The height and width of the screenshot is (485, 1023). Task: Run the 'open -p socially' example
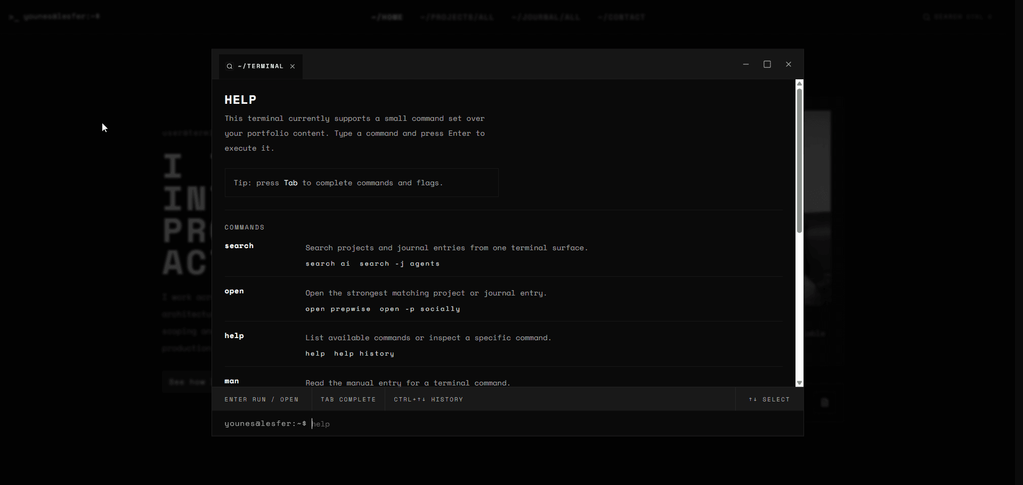tap(420, 309)
